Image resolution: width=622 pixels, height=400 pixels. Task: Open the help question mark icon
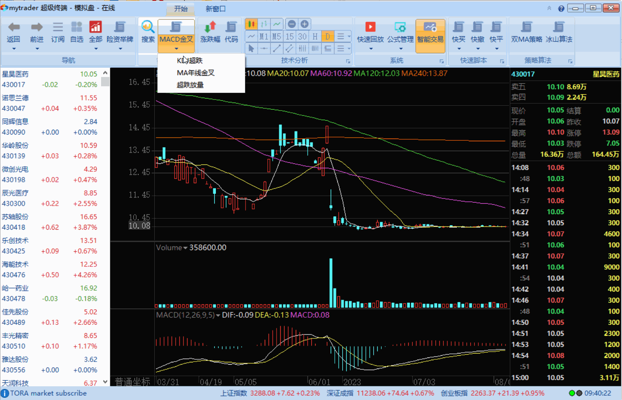[561, 8]
